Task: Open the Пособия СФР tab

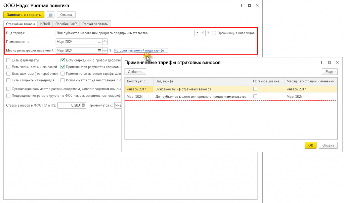Action: coord(66,24)
